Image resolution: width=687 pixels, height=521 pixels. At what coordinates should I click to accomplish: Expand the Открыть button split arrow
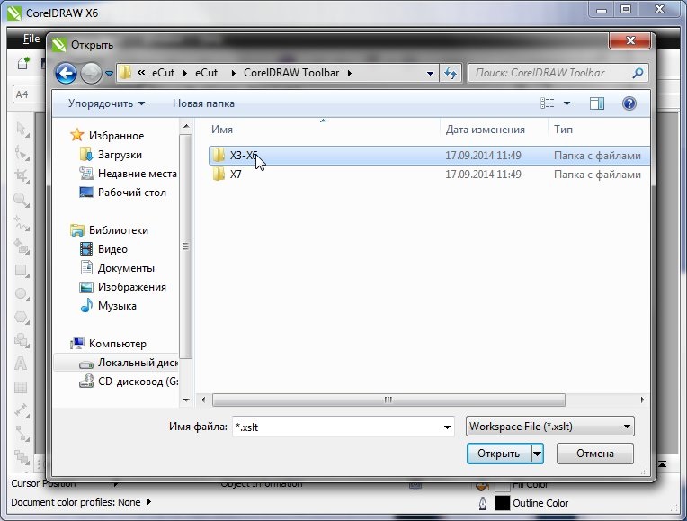pos(537,454)
